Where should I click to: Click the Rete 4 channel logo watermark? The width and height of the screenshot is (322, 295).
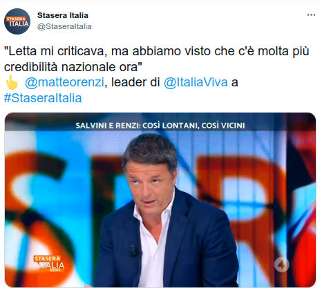coord(282,265)
